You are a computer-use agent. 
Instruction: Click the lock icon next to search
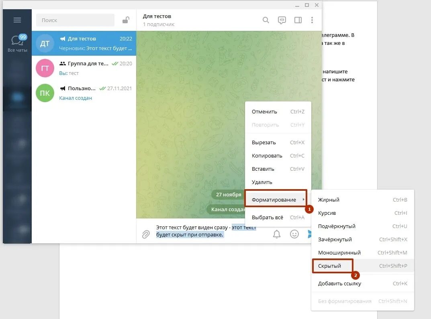point(126,20)
